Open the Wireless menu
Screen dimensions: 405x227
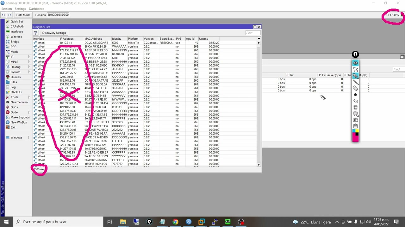[x=16, y=37]
